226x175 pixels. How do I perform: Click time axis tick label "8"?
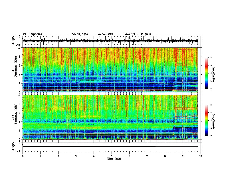tap(165, 156)
